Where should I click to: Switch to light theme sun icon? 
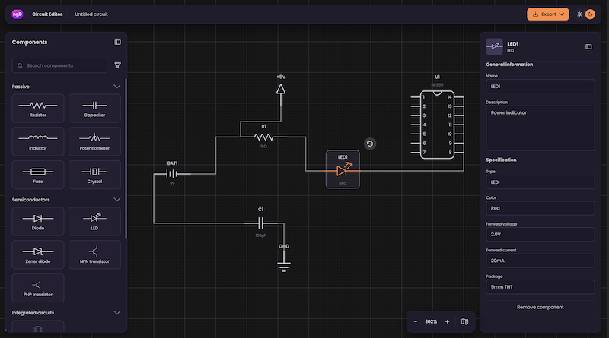click(579, 14)
